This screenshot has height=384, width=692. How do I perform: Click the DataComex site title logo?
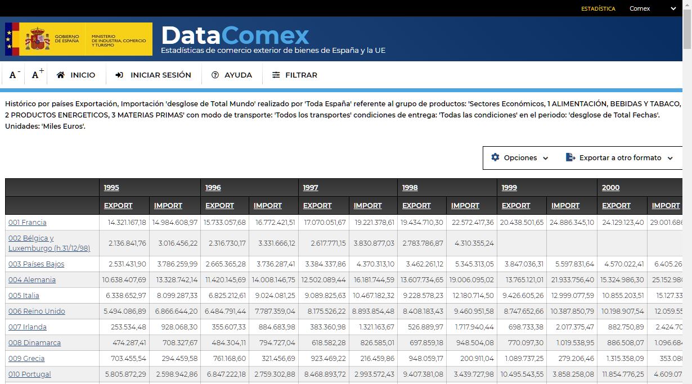coord(235,35)
